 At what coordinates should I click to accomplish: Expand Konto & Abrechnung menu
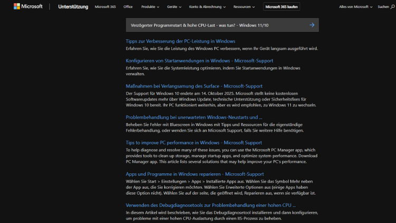click(207, 7)
